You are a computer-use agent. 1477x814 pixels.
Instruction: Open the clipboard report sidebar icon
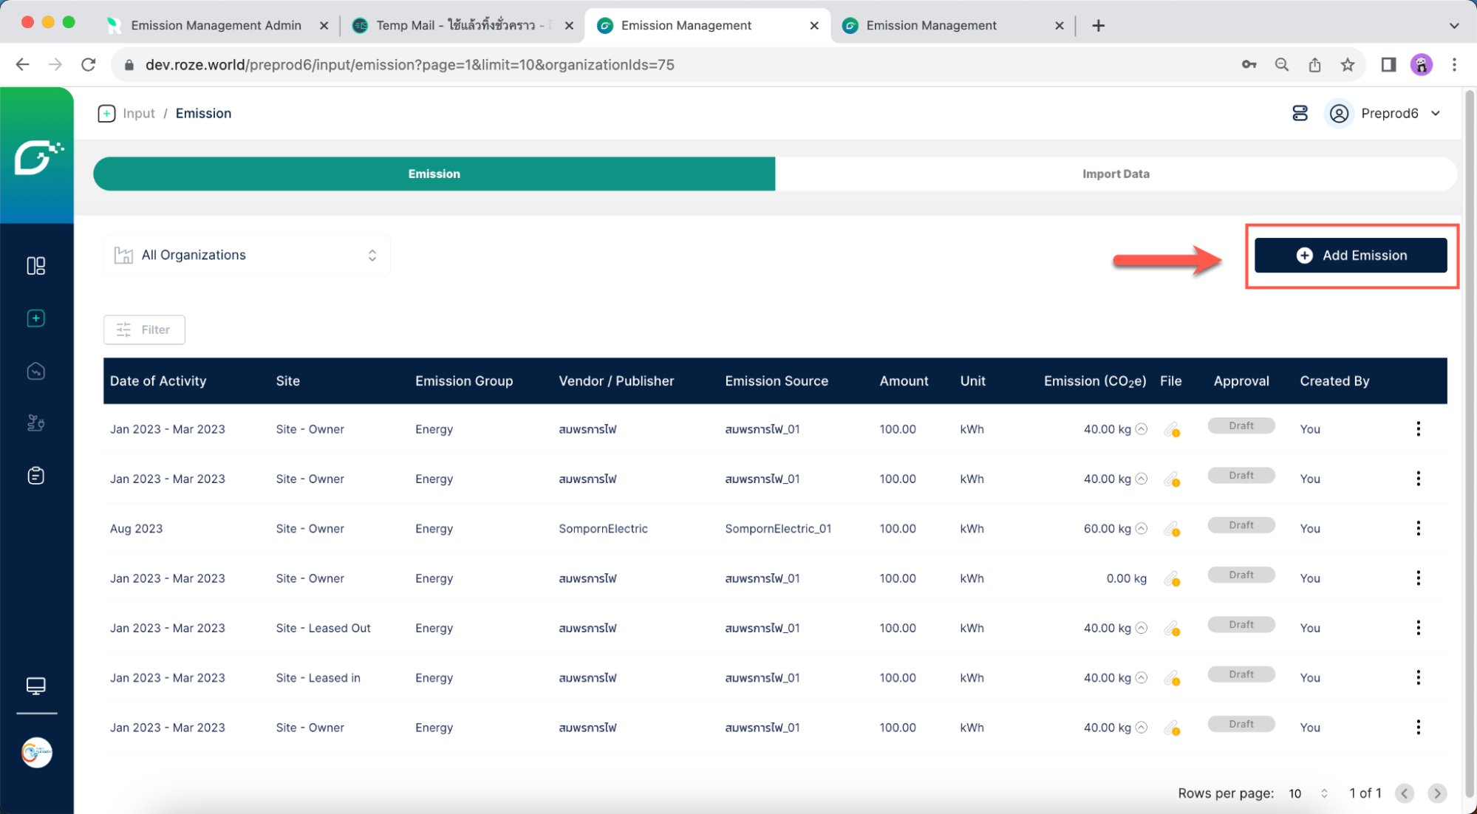pos(35,476)
